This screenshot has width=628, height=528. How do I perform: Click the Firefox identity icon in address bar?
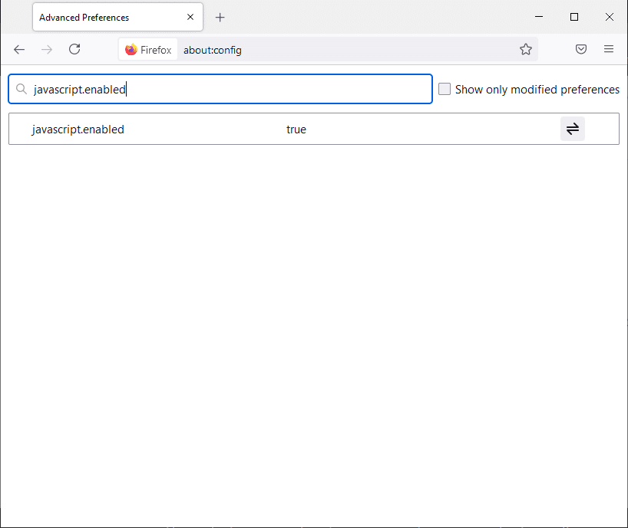(148, 50)
